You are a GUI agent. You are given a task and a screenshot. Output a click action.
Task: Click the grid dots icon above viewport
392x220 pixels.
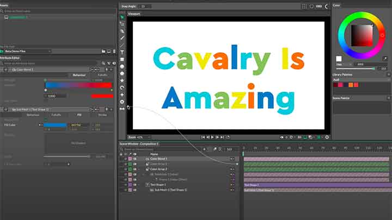point(304,7)
